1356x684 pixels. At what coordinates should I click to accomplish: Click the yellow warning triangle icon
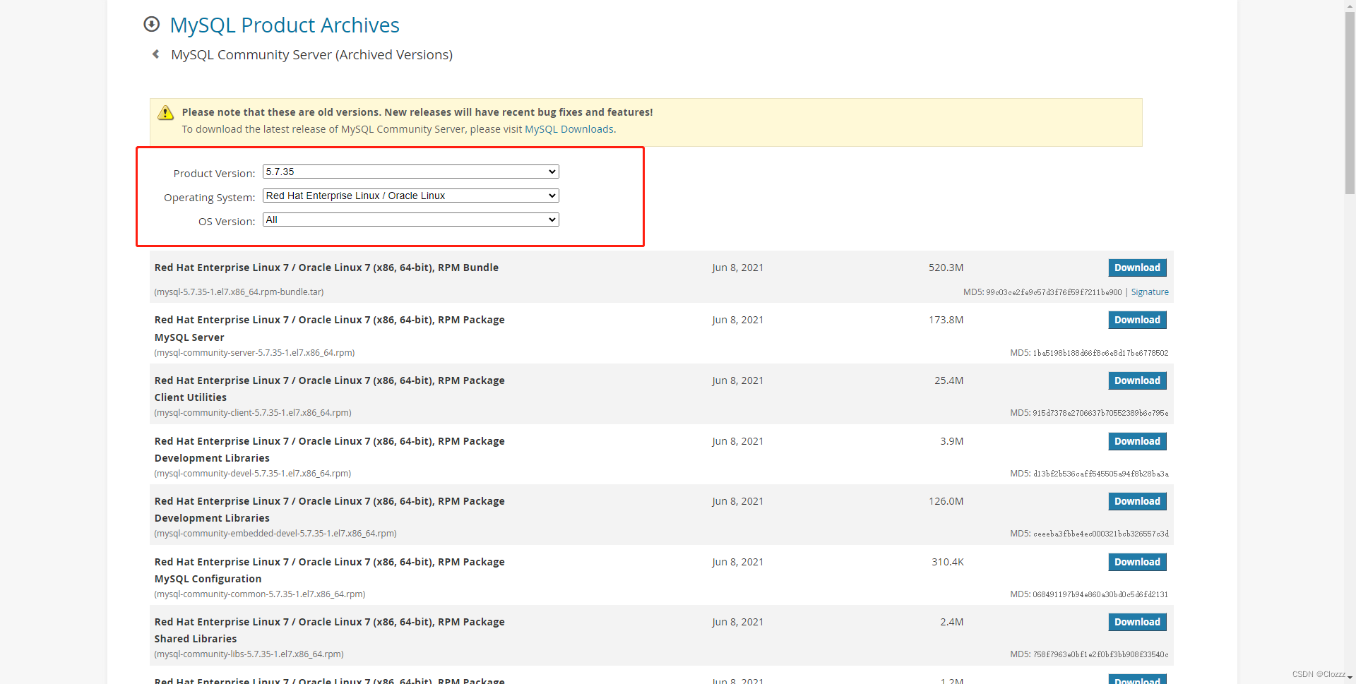[x=165, y=113]
